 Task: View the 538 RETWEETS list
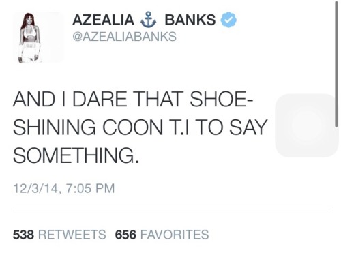59,235
